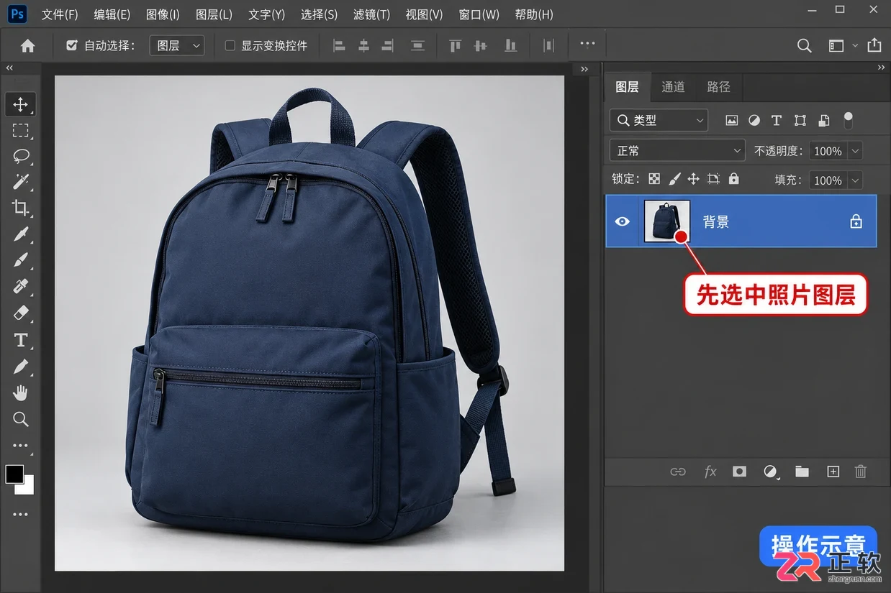Click align horizontal centers icon

(x=363, y=46)
